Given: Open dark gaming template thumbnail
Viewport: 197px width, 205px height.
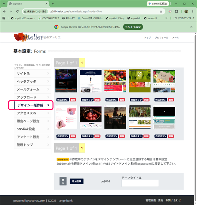Looking at the screenshot, I should pyautogui.click(x=66, y=81).
